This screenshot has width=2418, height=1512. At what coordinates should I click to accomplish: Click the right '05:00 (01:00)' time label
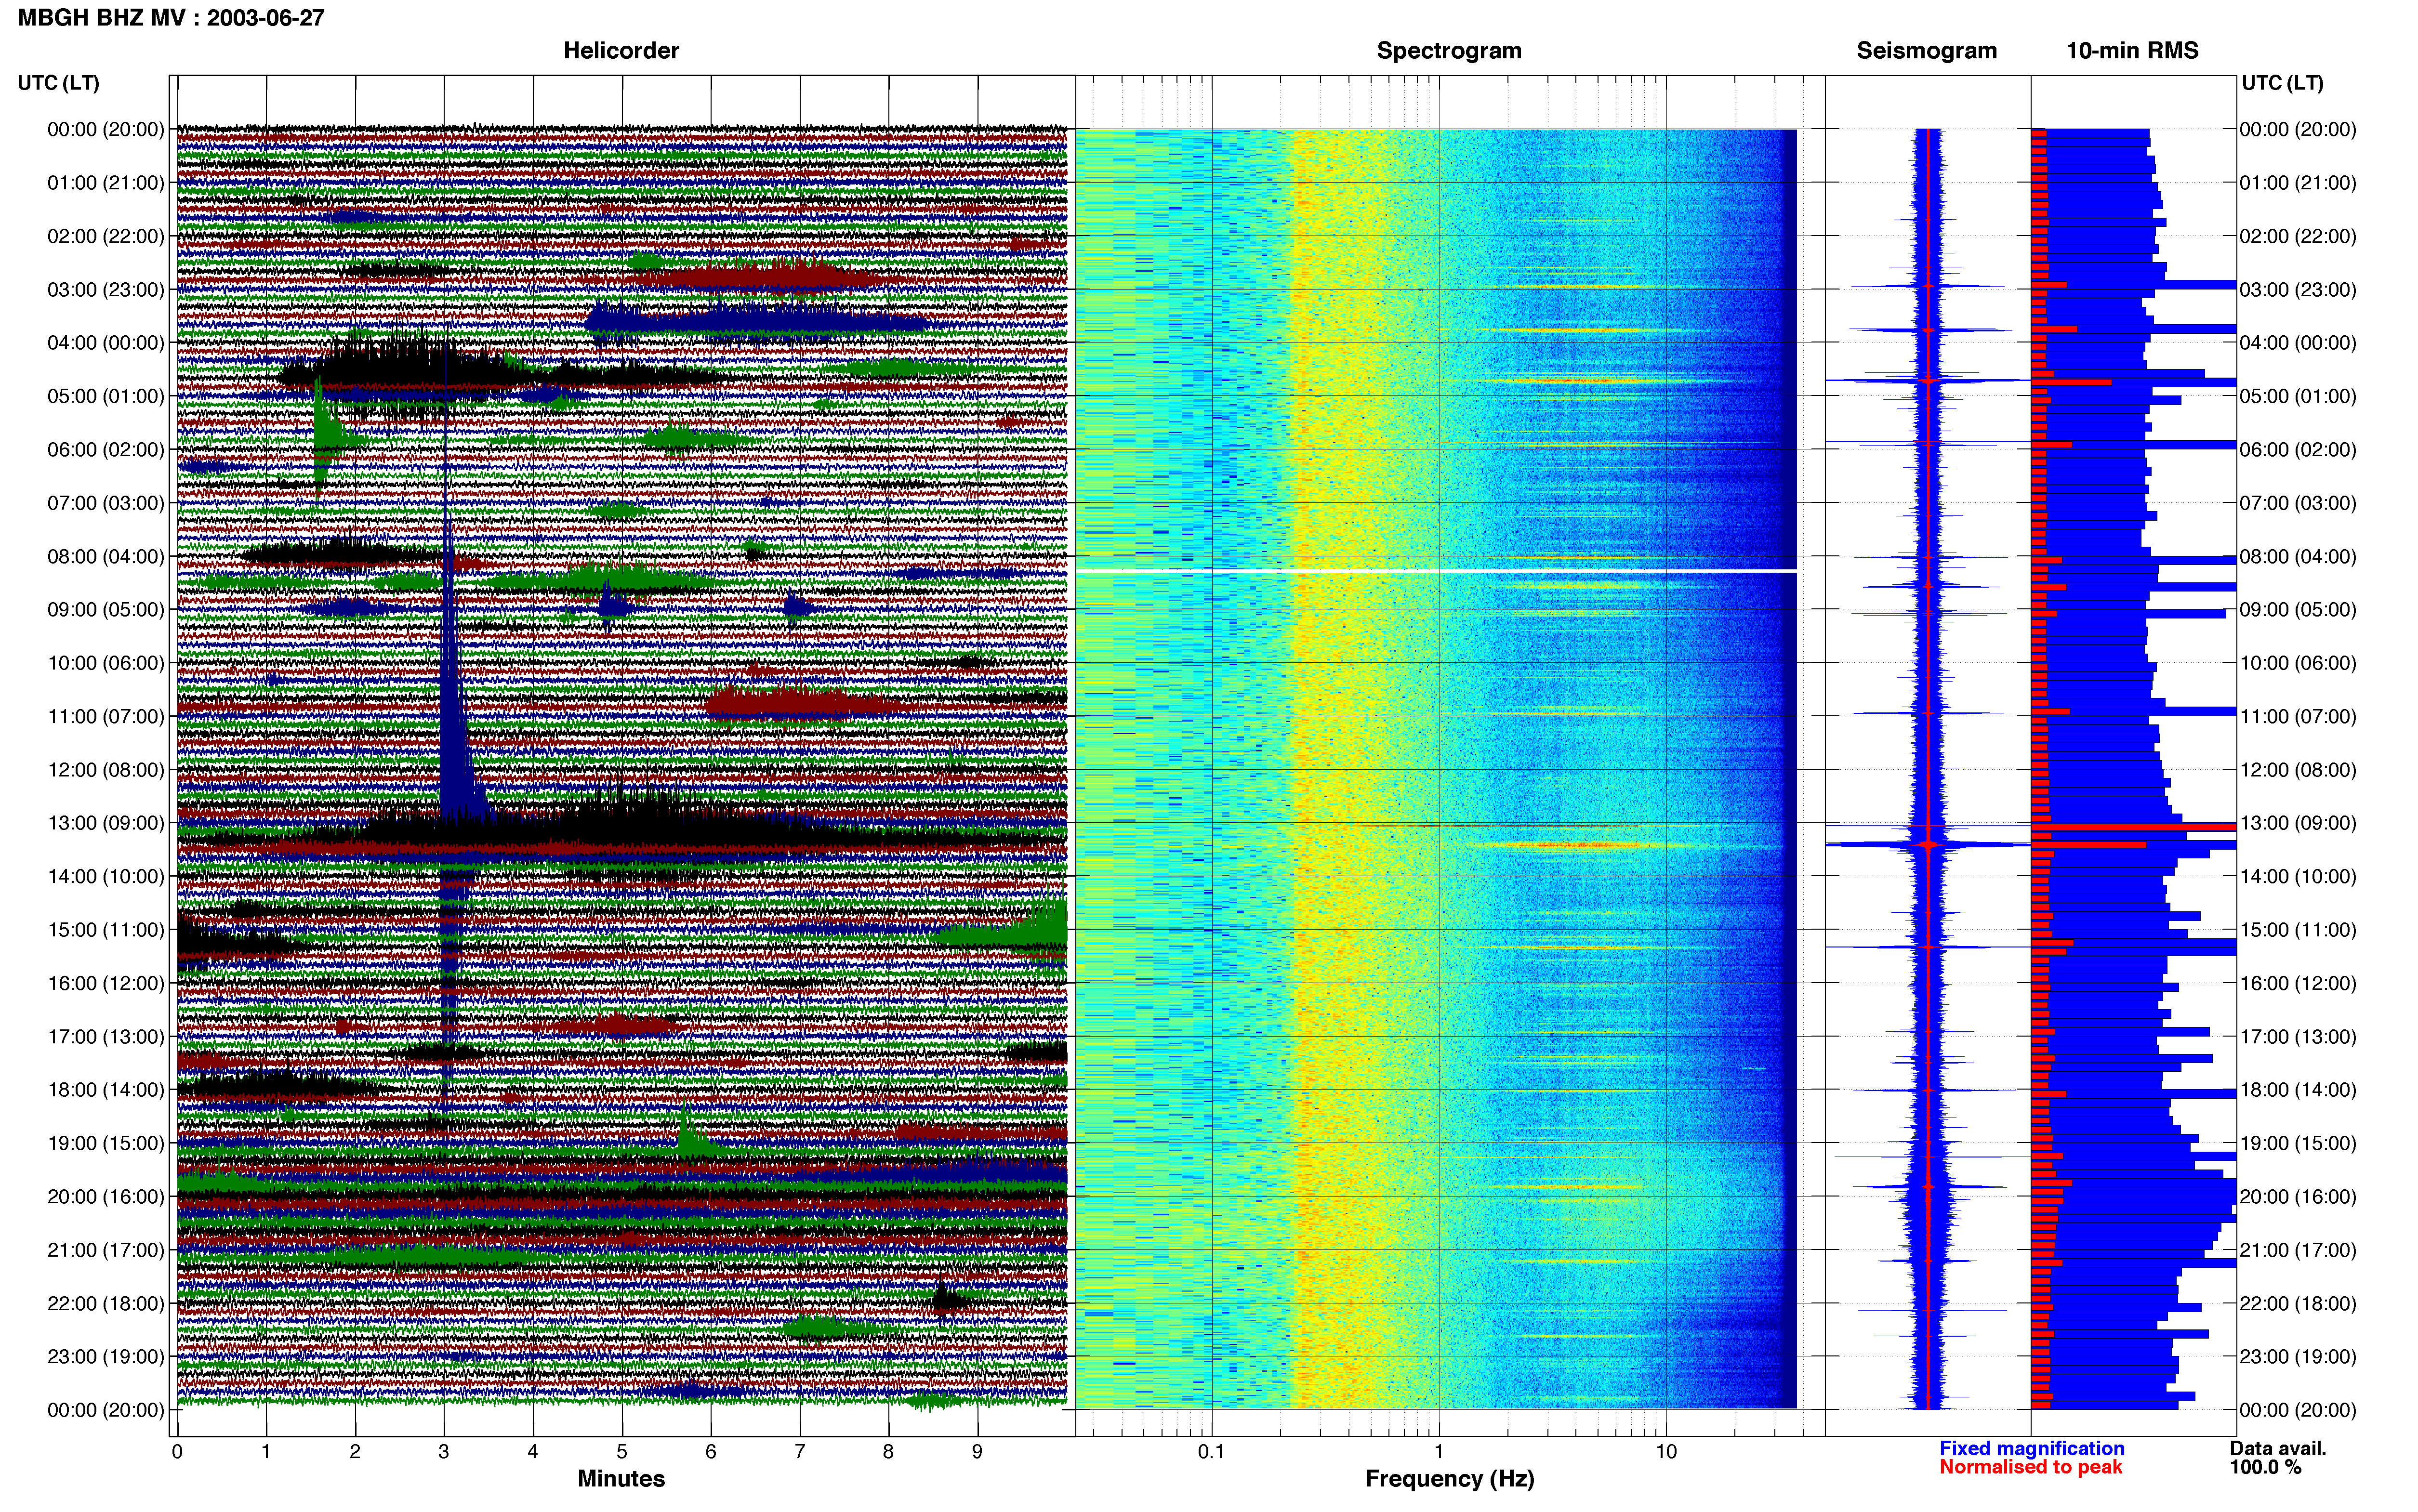(2298, 396)
